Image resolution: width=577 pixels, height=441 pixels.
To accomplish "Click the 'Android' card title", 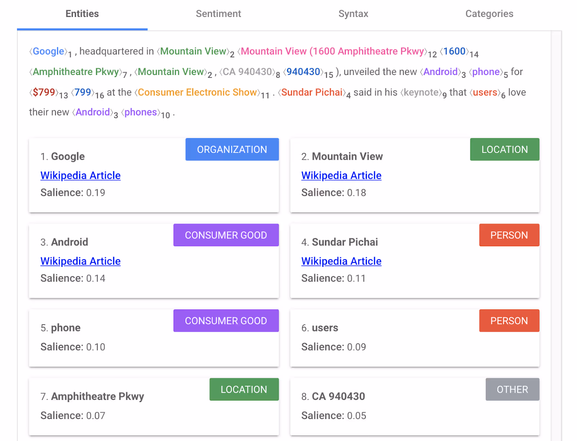I will (x=70, y=242).
